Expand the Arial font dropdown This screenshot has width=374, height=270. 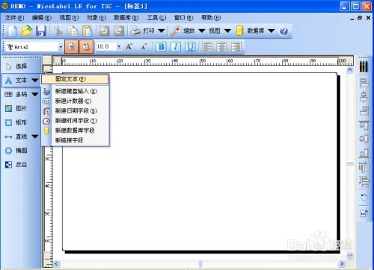tap(61, 47)
